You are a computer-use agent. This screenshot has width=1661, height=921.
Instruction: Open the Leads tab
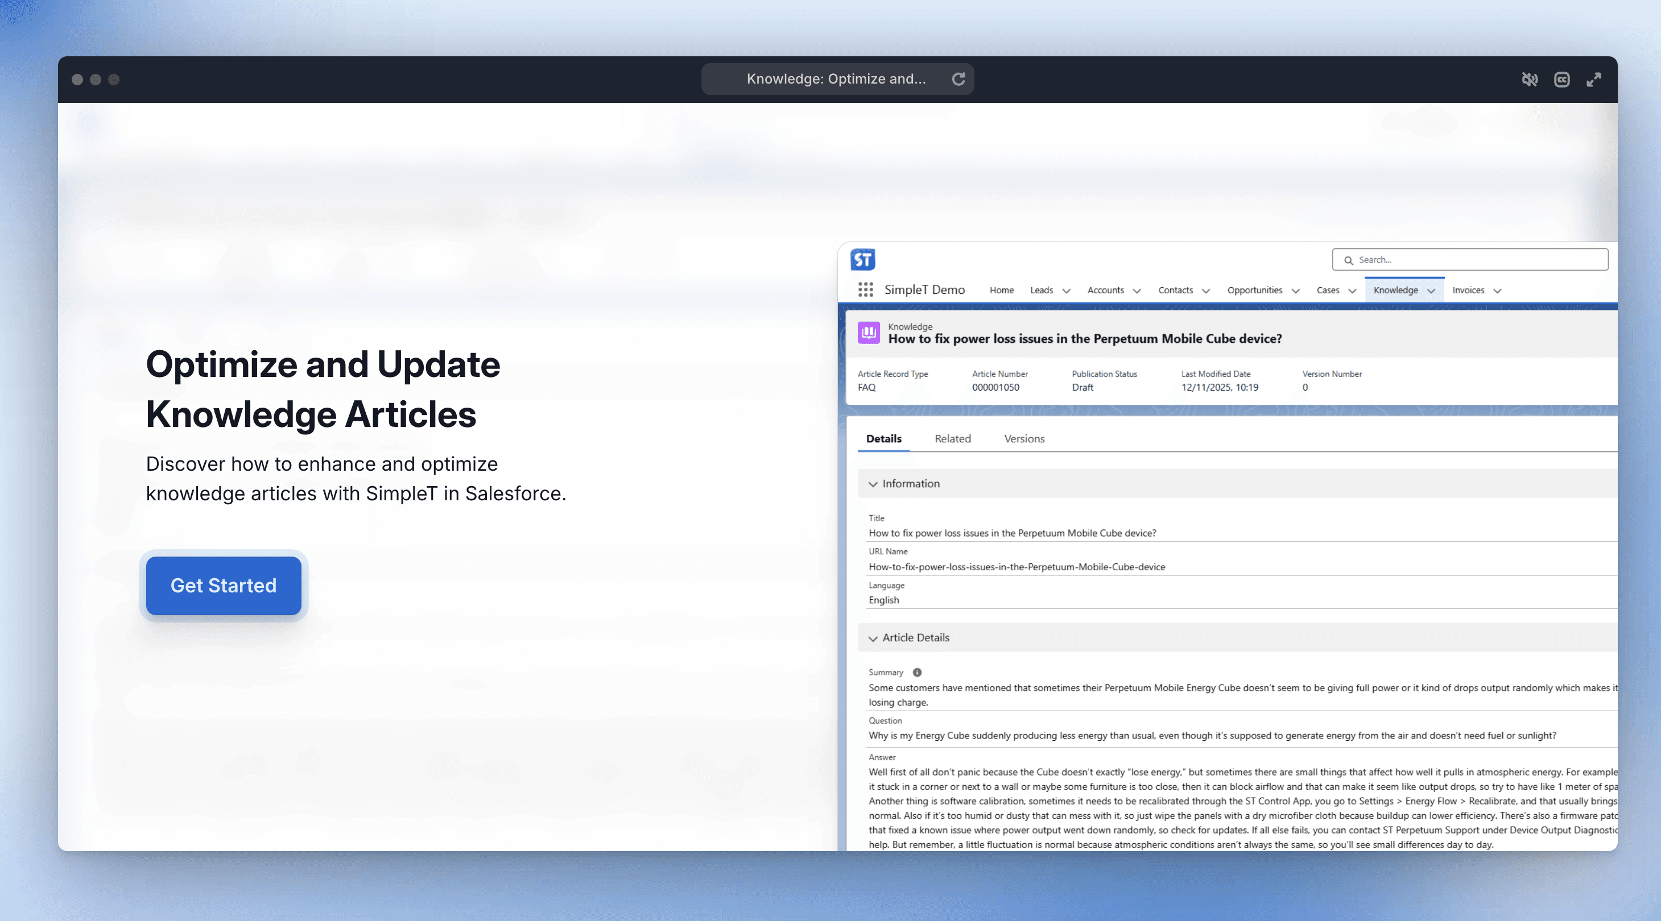[x=1042, y=290]
